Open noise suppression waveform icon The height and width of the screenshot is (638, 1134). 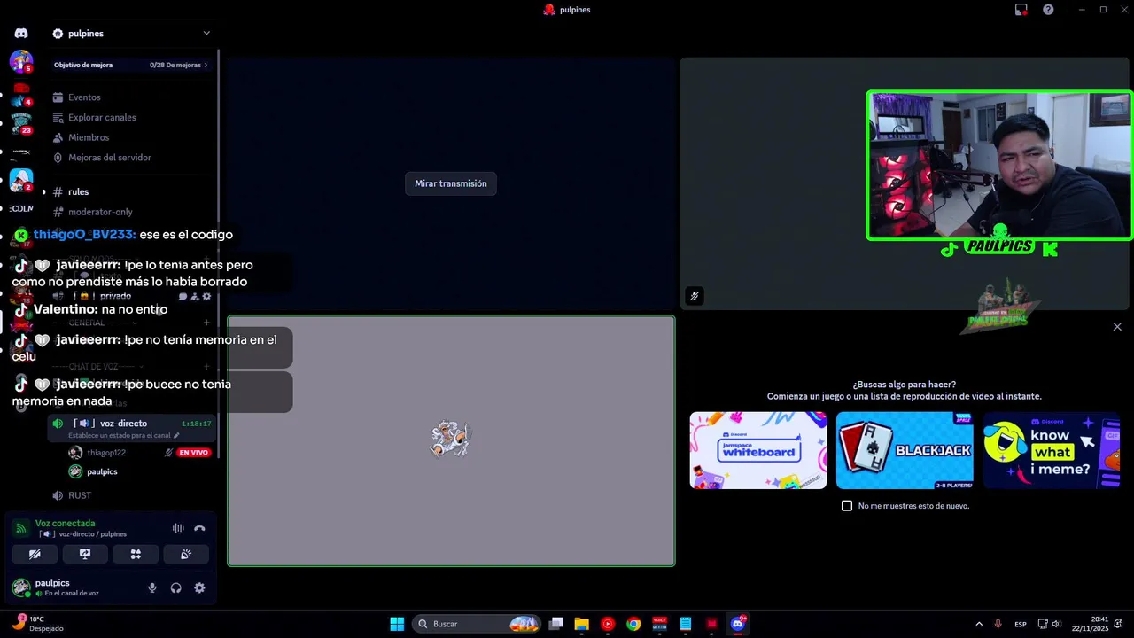pyautogui.click(x=178, y=528)
